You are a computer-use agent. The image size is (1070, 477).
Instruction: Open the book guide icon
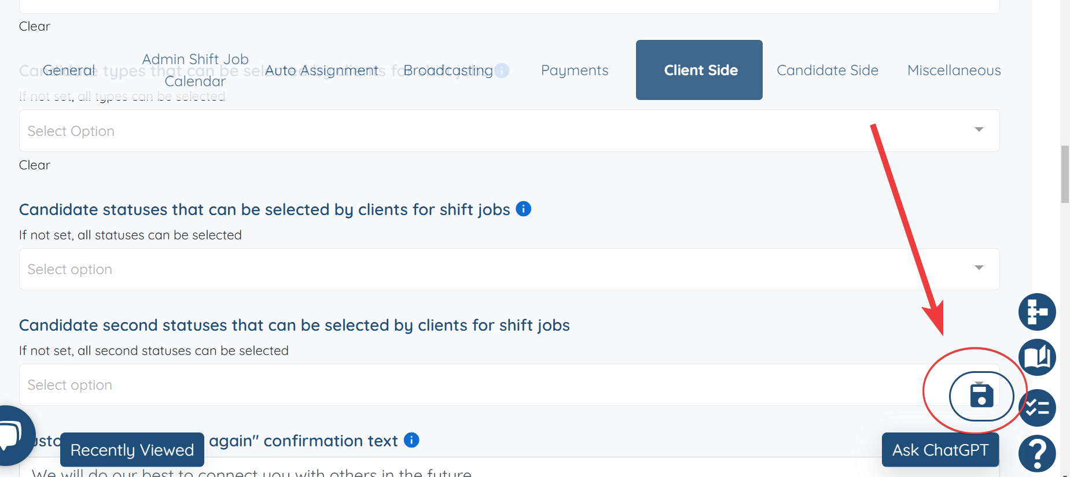tap(1037, 357)
